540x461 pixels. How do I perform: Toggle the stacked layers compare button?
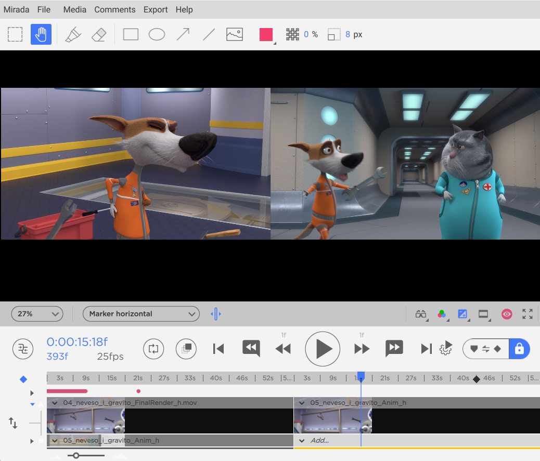tap(186, 349)
